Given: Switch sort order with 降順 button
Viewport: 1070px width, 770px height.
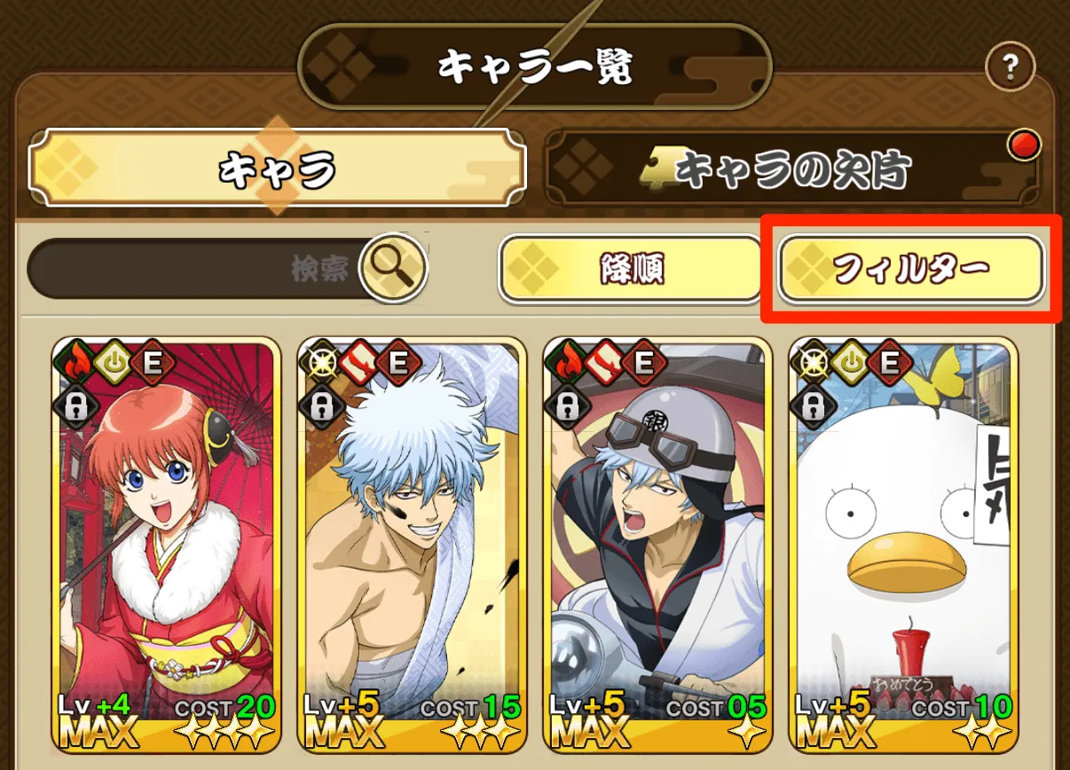Looking at the screenshot, I should coord(631,268).
